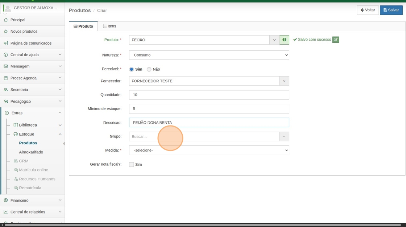Viewport: 406px width, 227px height.
Task: Click the Central de ajuda info icon
Action: pos(6,55)
